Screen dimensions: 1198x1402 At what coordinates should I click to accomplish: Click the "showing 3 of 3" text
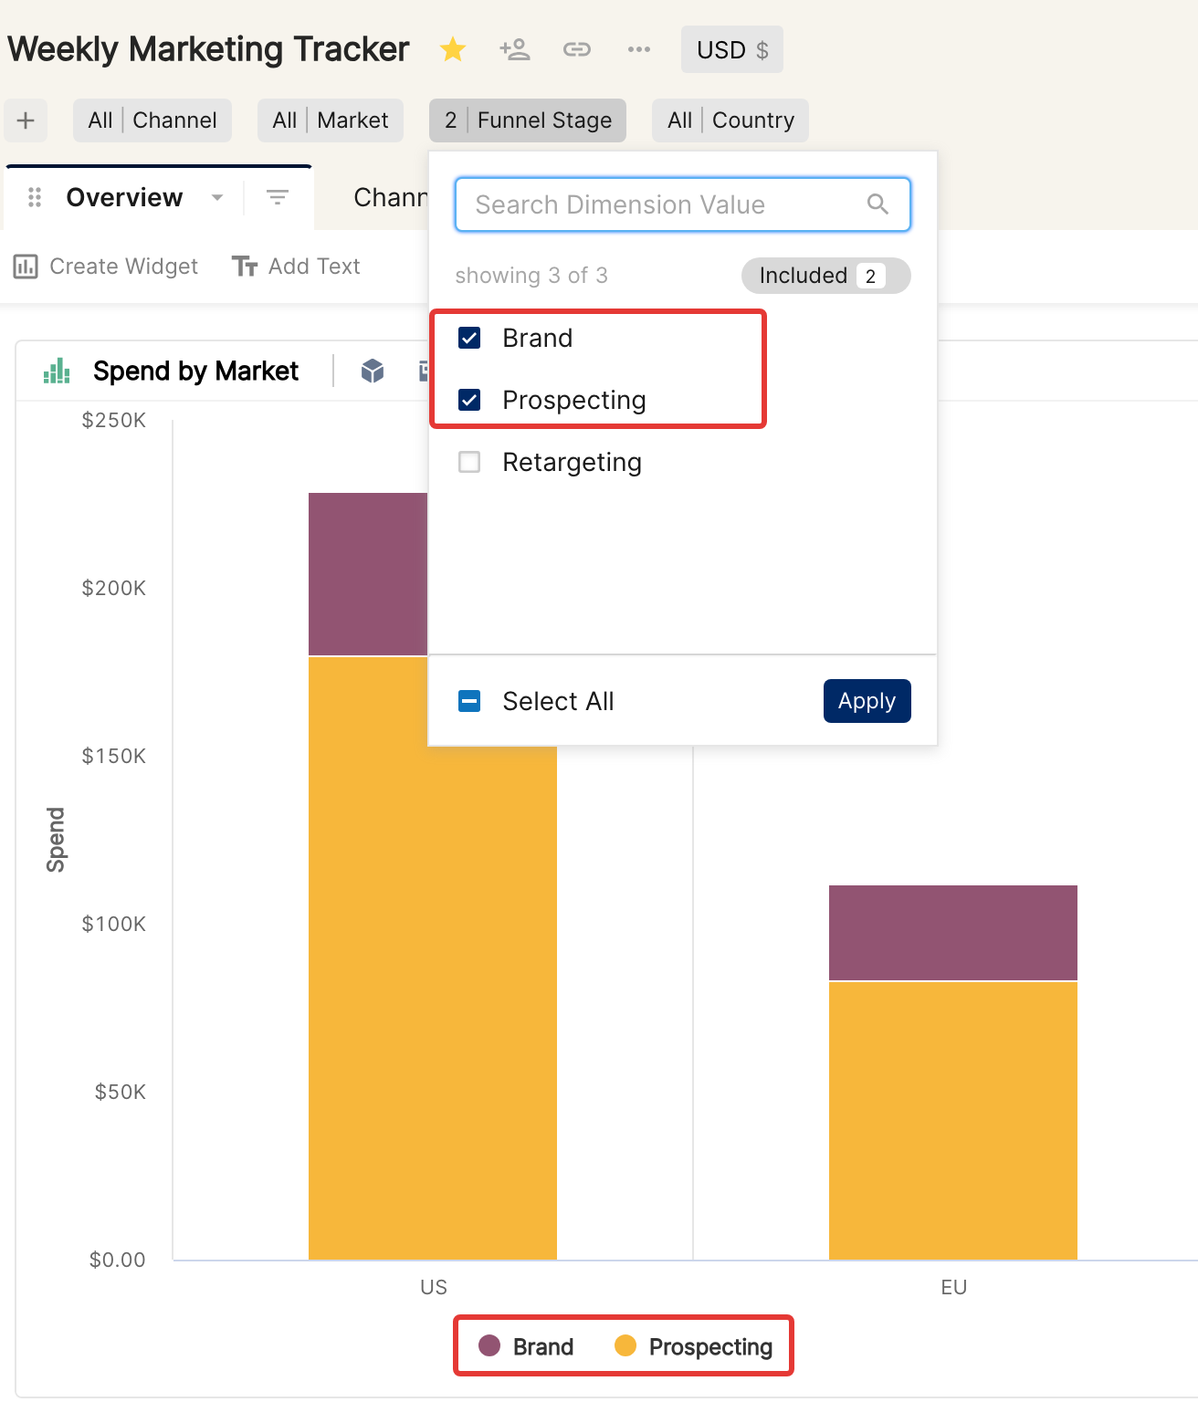pos(531,276)
